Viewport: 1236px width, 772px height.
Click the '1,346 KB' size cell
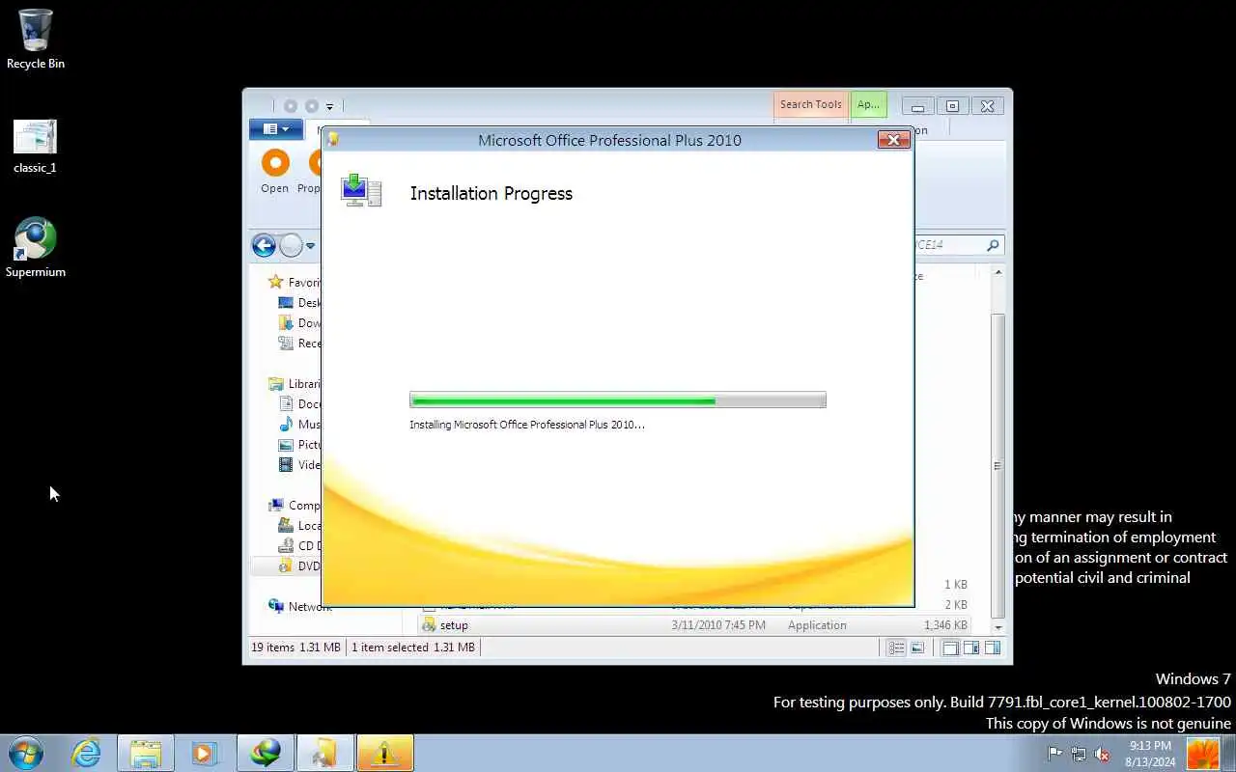(x=945, y=625)
